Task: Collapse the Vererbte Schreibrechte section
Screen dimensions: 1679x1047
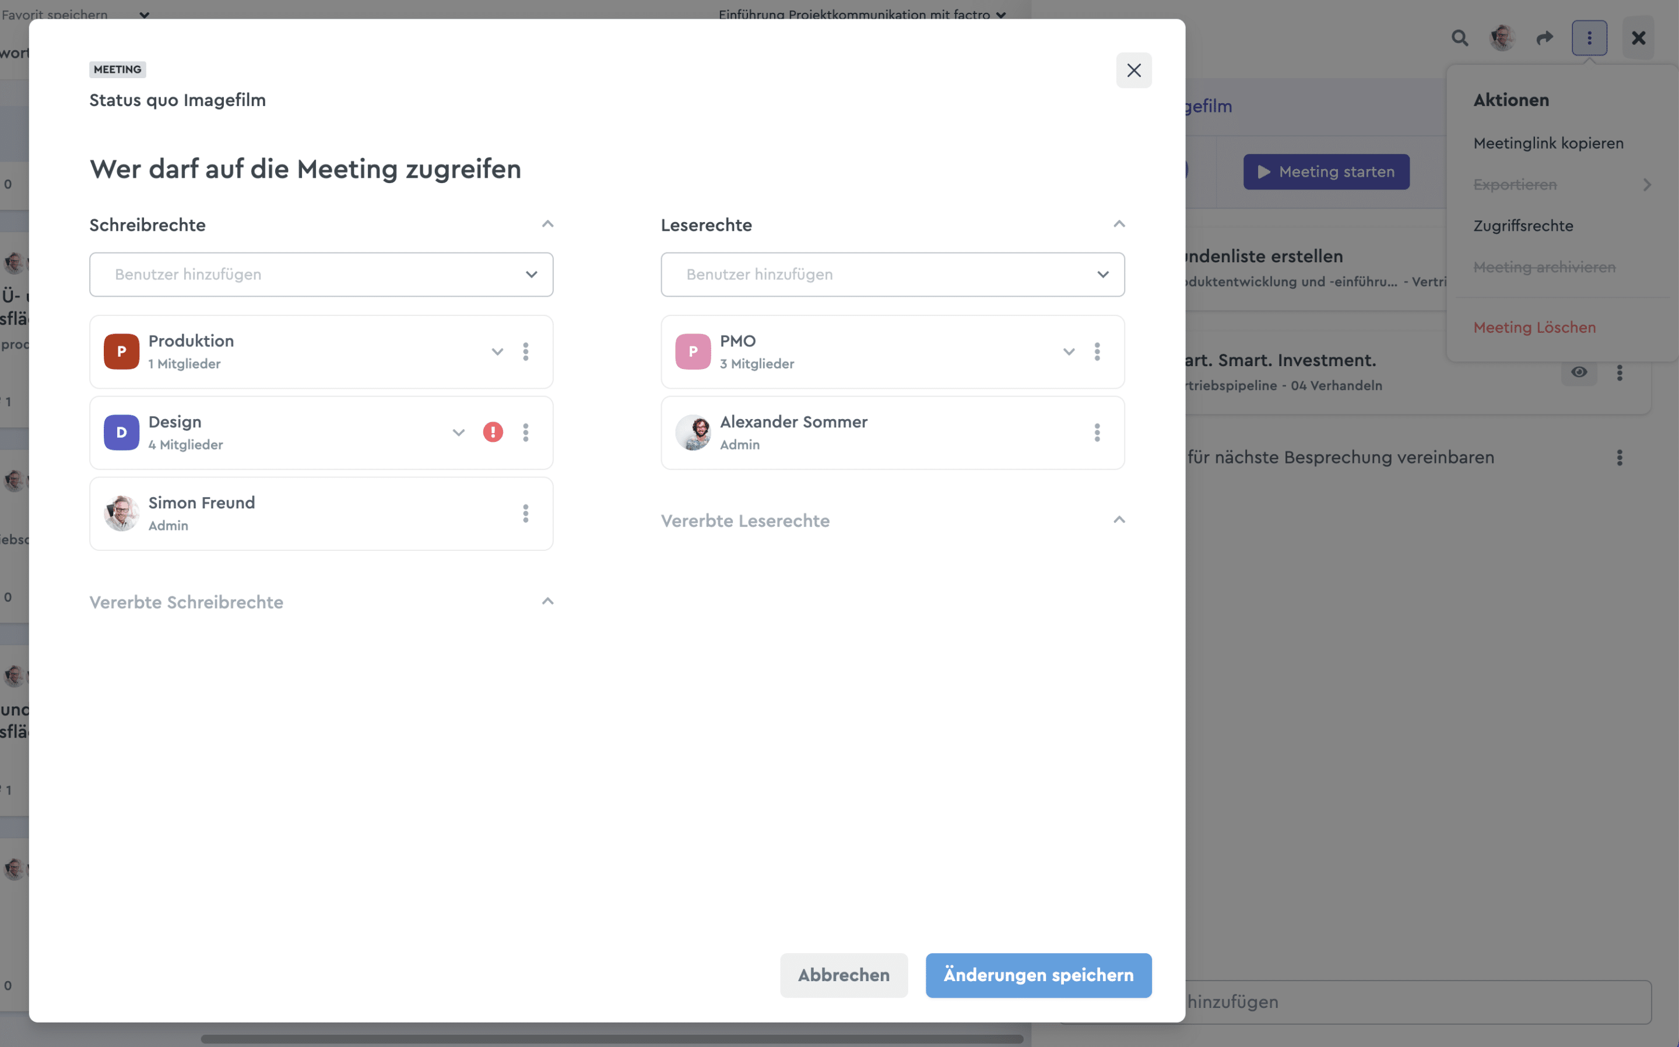Action: 547,601
